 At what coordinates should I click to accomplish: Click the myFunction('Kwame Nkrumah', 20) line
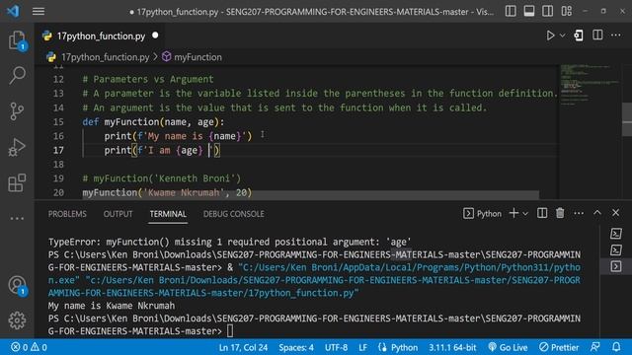(167, 192)
